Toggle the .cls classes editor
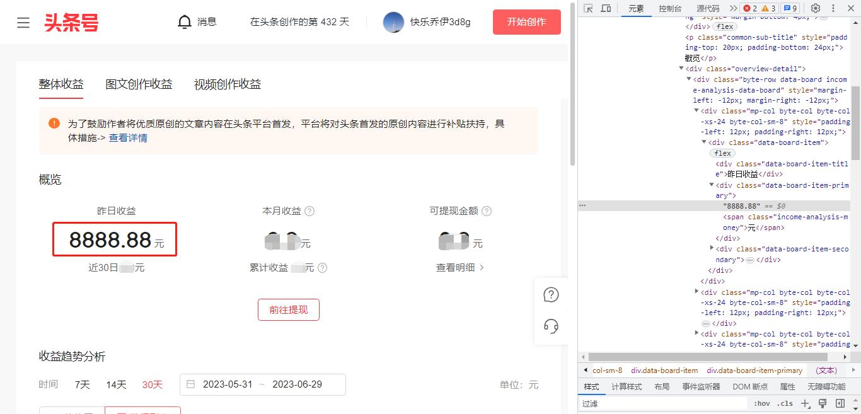 click(x=785, y=403)
